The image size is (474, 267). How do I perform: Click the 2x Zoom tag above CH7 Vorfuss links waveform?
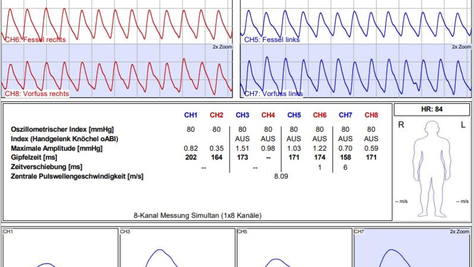461,47
